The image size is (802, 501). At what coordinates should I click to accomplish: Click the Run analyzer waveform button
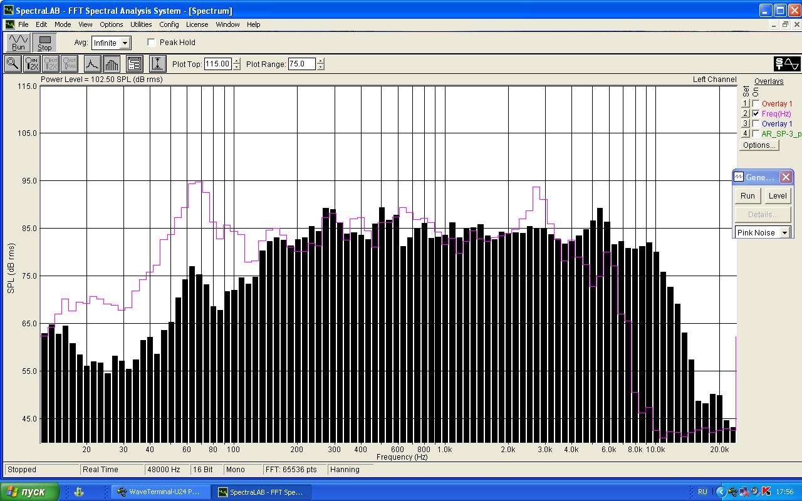18,43
